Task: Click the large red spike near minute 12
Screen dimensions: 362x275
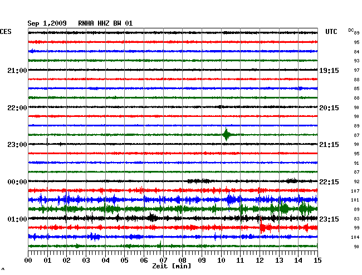Action: 262,227
